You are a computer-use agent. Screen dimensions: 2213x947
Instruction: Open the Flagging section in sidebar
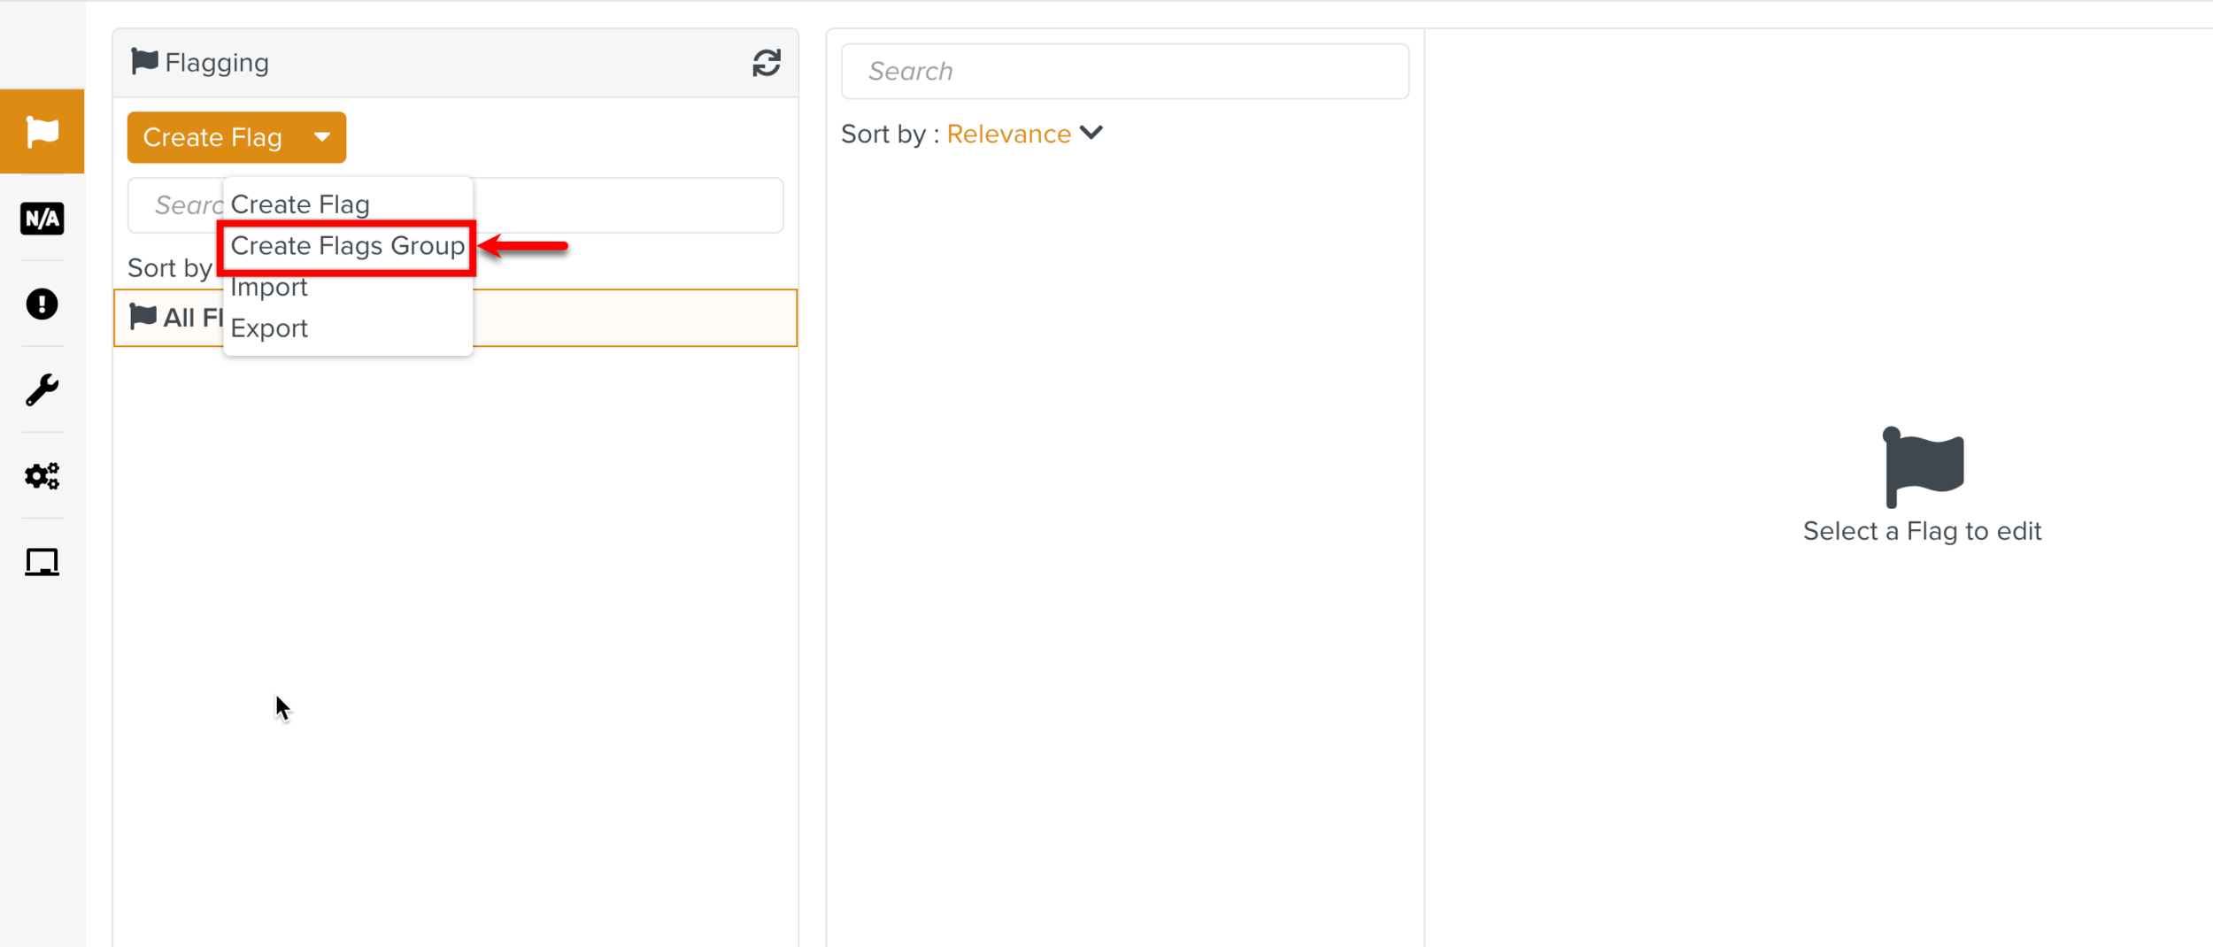pyautogui.click(x=42, y=131)
